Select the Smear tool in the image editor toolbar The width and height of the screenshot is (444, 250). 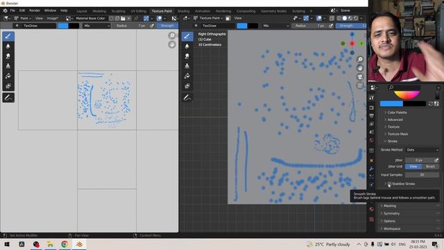point(8,56)
